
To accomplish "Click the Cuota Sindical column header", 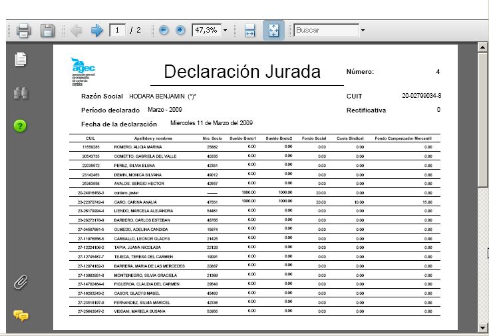I will point(350,138).
